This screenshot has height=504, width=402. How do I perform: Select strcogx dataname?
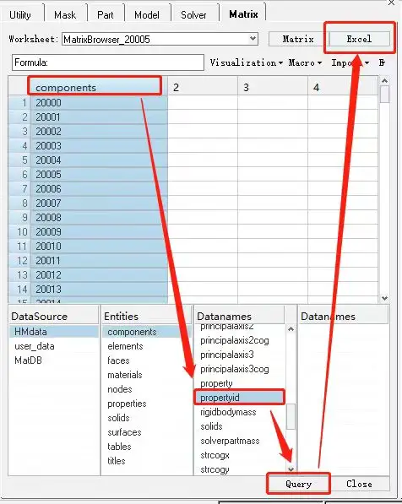click(240, 455)
